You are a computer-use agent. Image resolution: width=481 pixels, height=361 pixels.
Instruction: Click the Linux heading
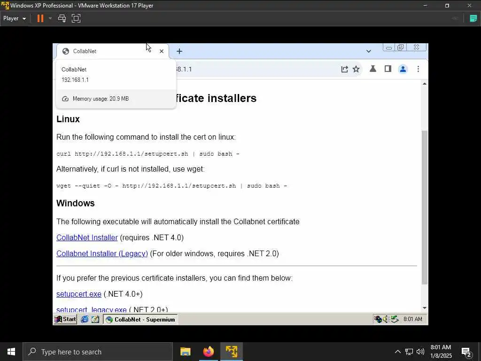pos(68,119)
